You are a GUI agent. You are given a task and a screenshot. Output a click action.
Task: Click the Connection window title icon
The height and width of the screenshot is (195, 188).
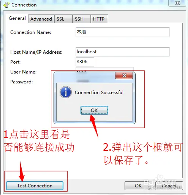tap(6, 5)
